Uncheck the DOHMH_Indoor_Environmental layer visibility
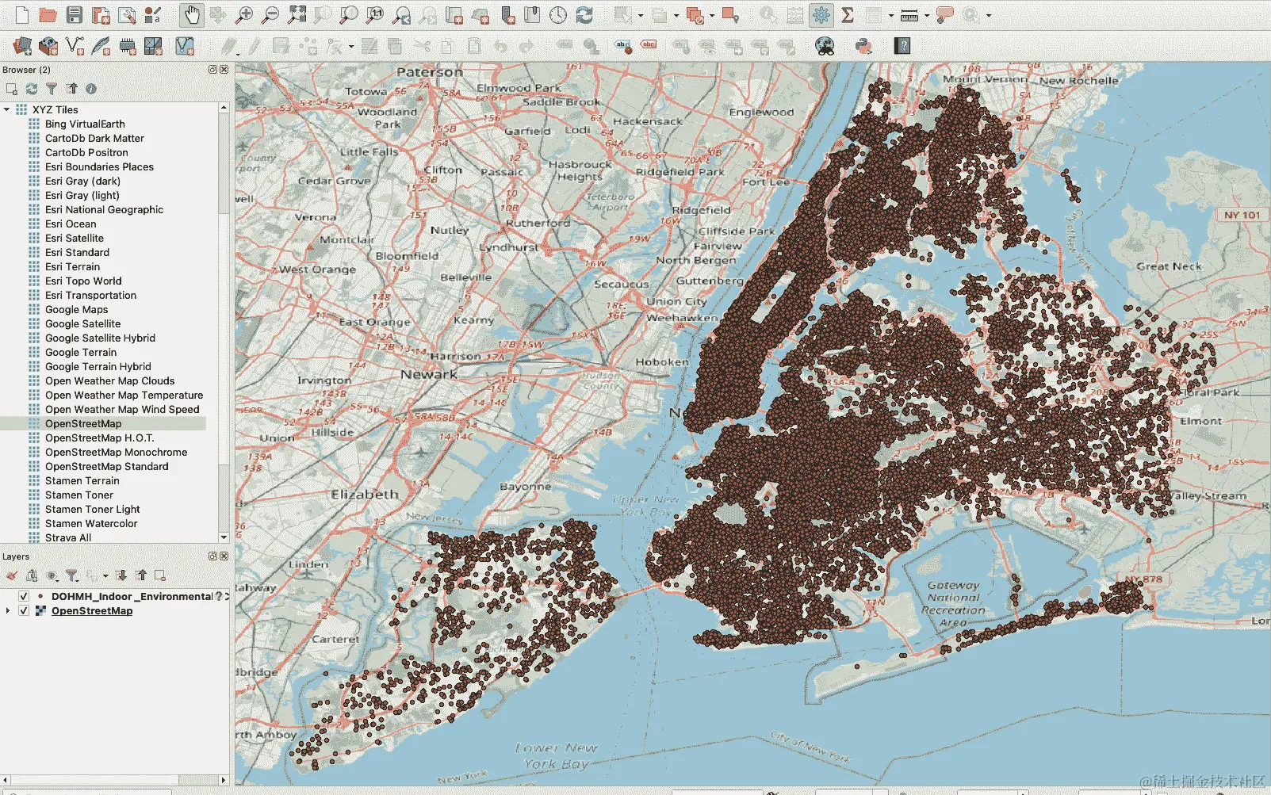1271x795 pixels. [x=24, y=596]
